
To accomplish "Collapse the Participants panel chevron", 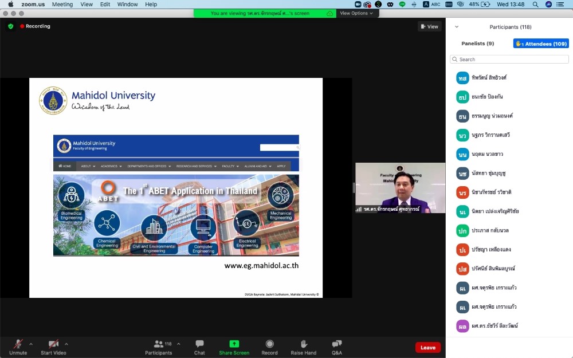I will (457, 27).
